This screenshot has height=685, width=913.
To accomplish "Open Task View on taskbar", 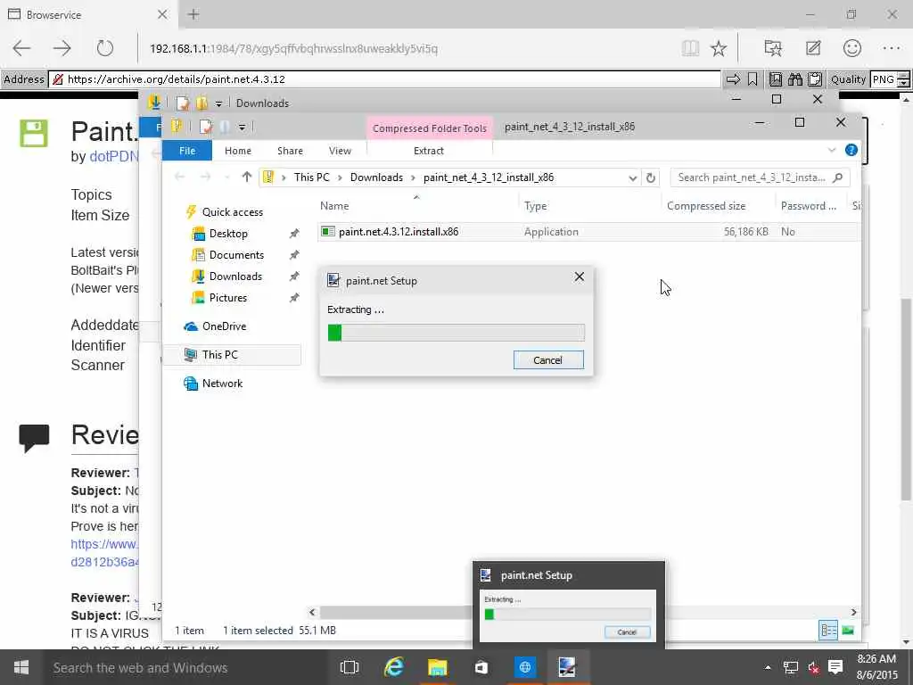I will [350, 667].
